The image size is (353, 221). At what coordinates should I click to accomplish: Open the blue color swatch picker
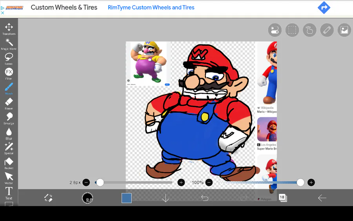(127, 198)
